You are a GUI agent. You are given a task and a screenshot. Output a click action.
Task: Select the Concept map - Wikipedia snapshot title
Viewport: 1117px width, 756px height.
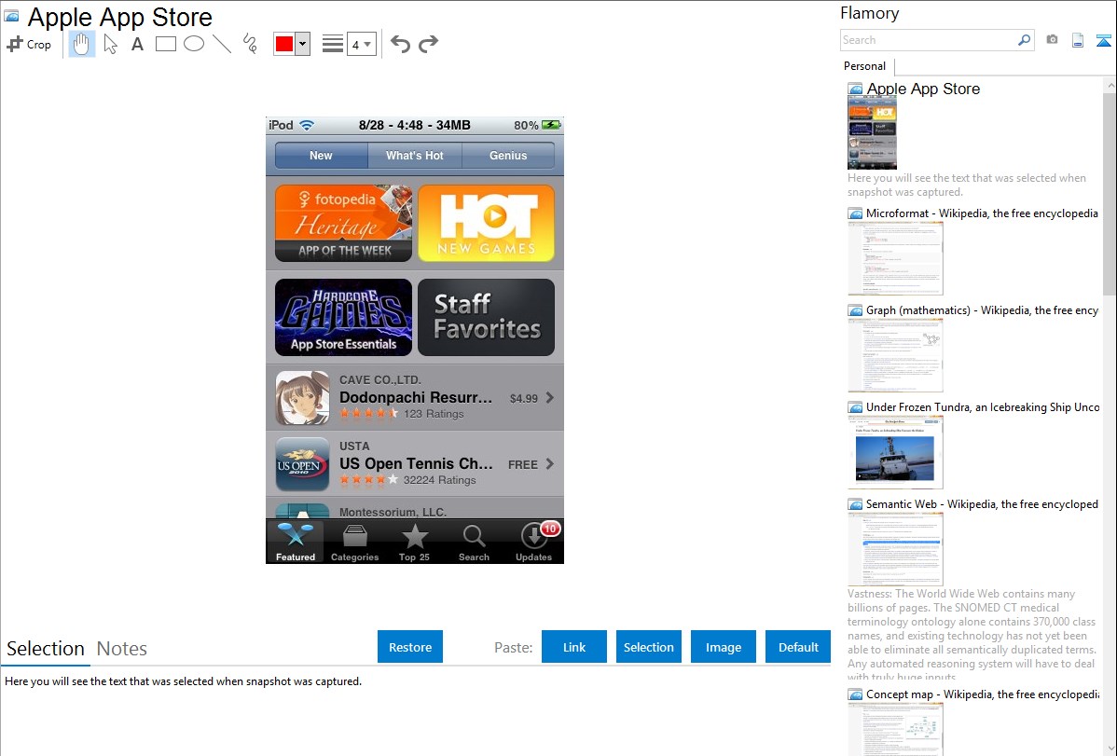[x=983, y=694]
